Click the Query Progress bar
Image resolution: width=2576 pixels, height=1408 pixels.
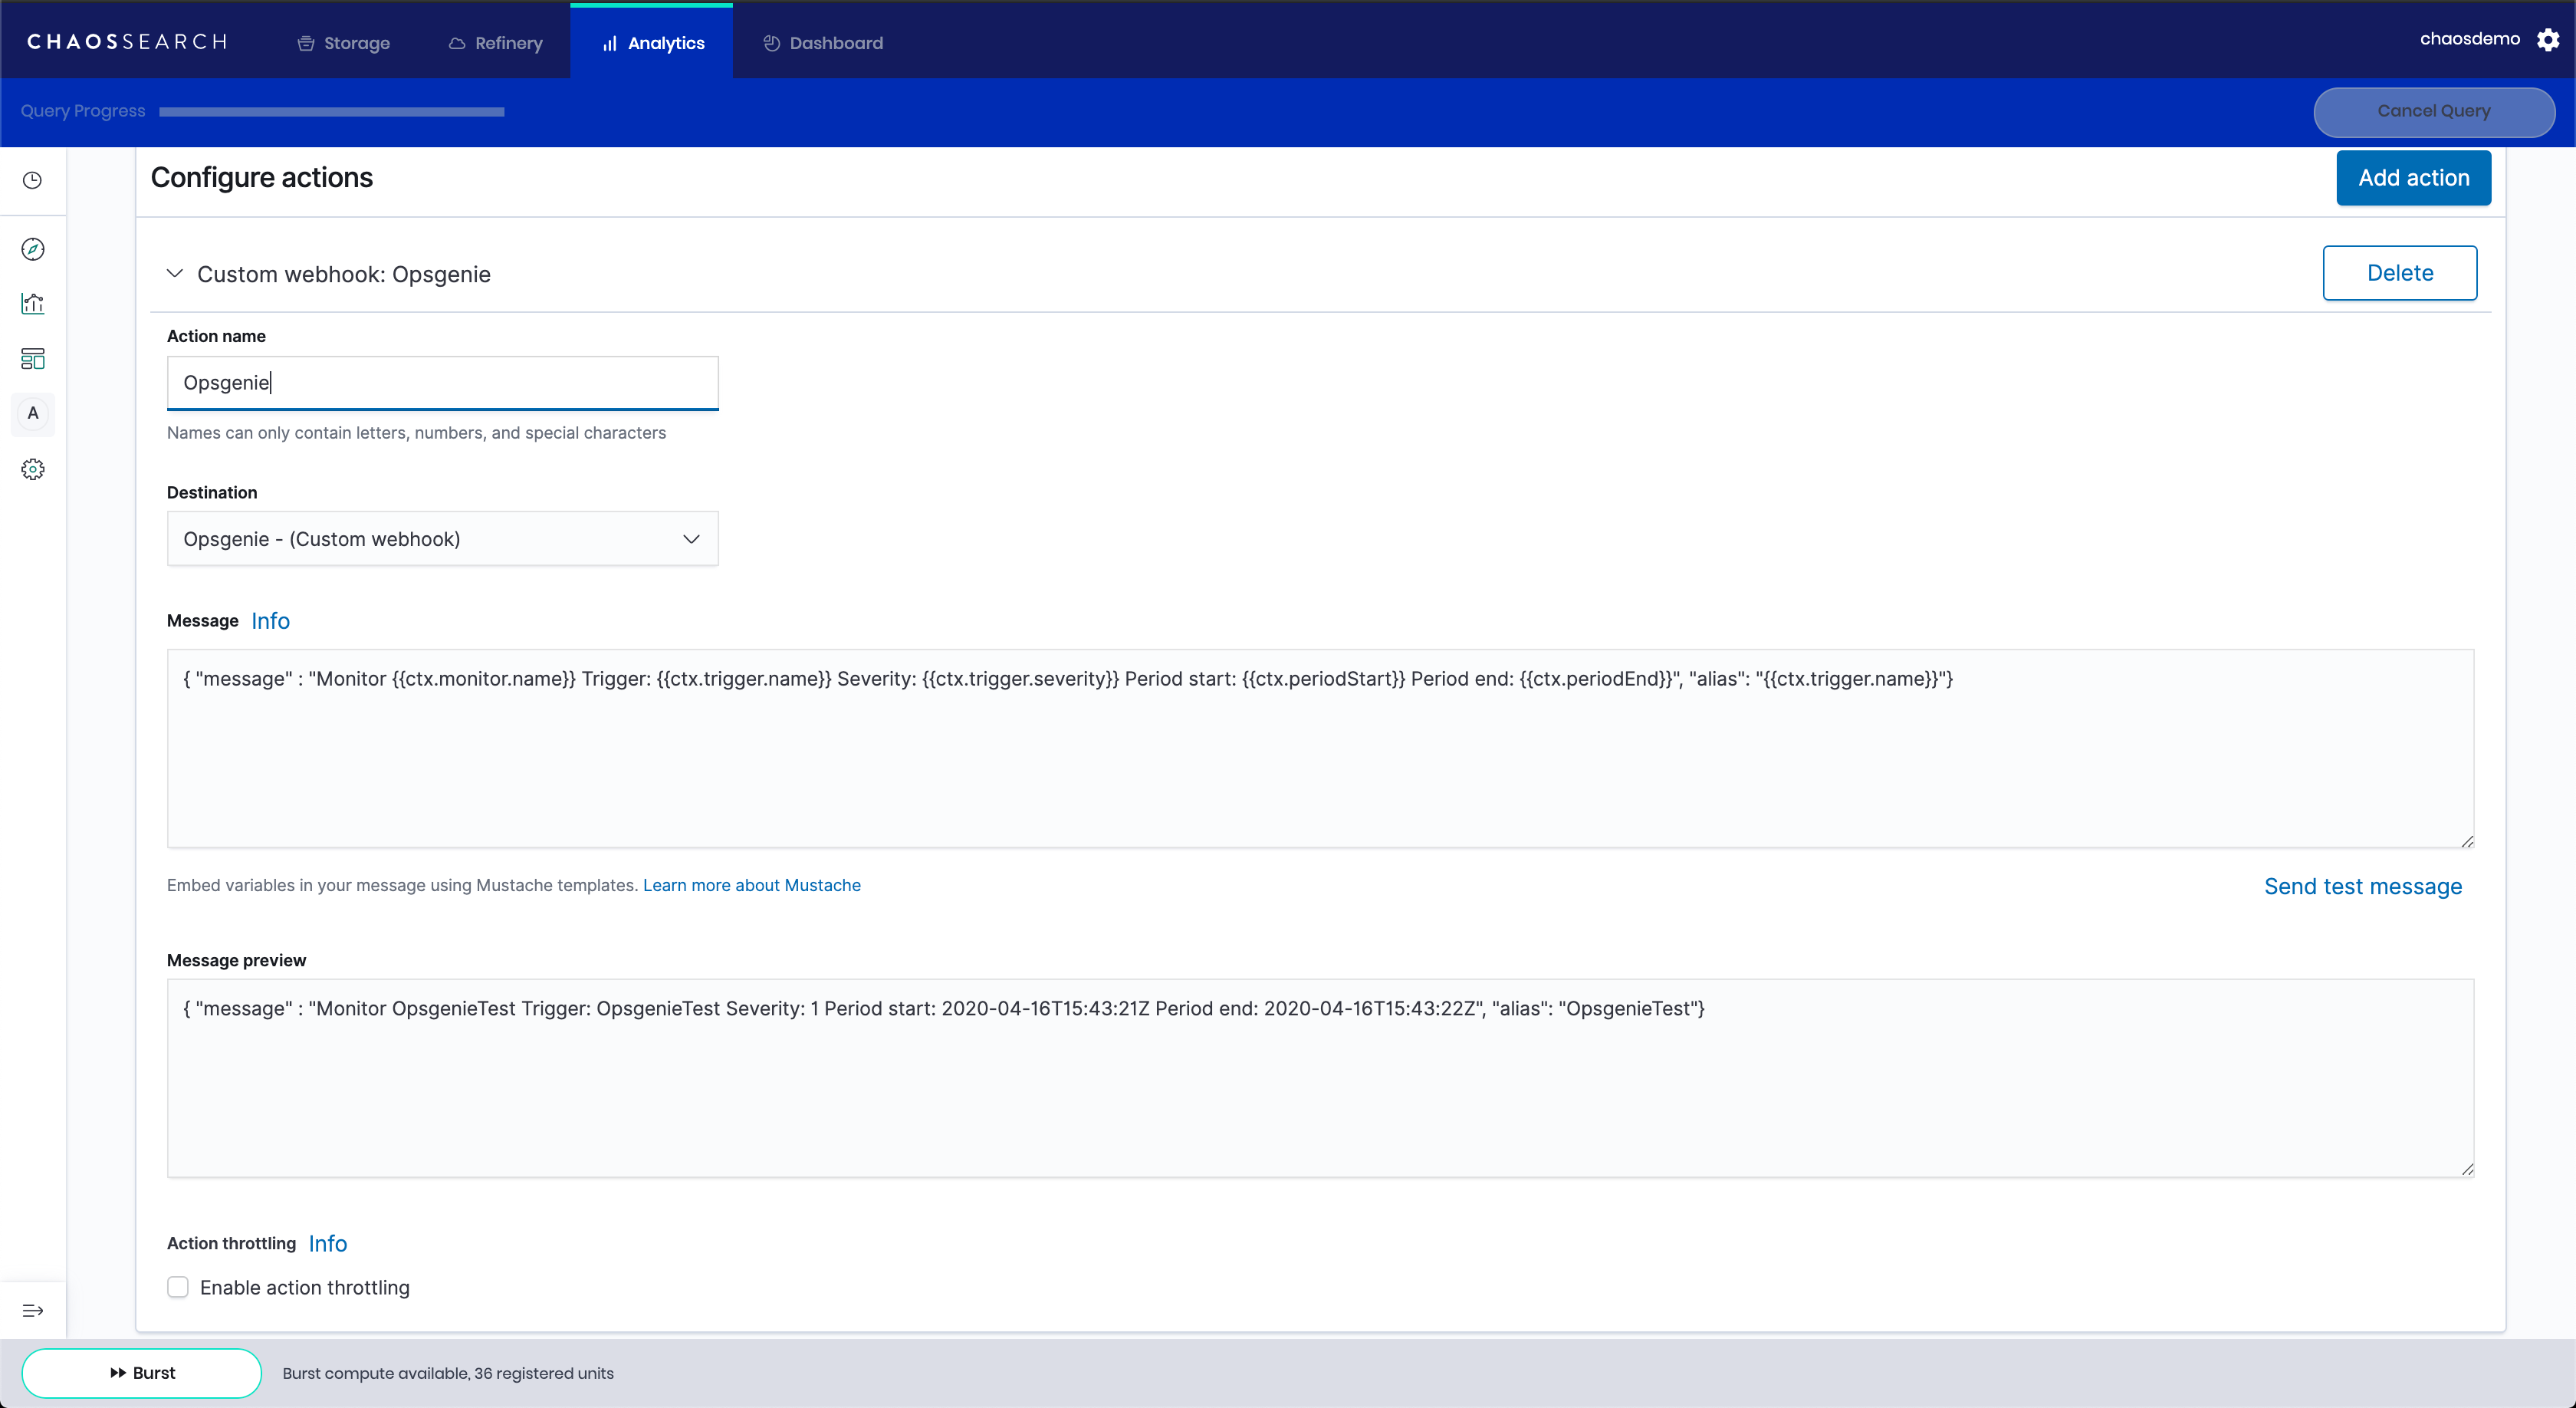(x=331, y=112)
